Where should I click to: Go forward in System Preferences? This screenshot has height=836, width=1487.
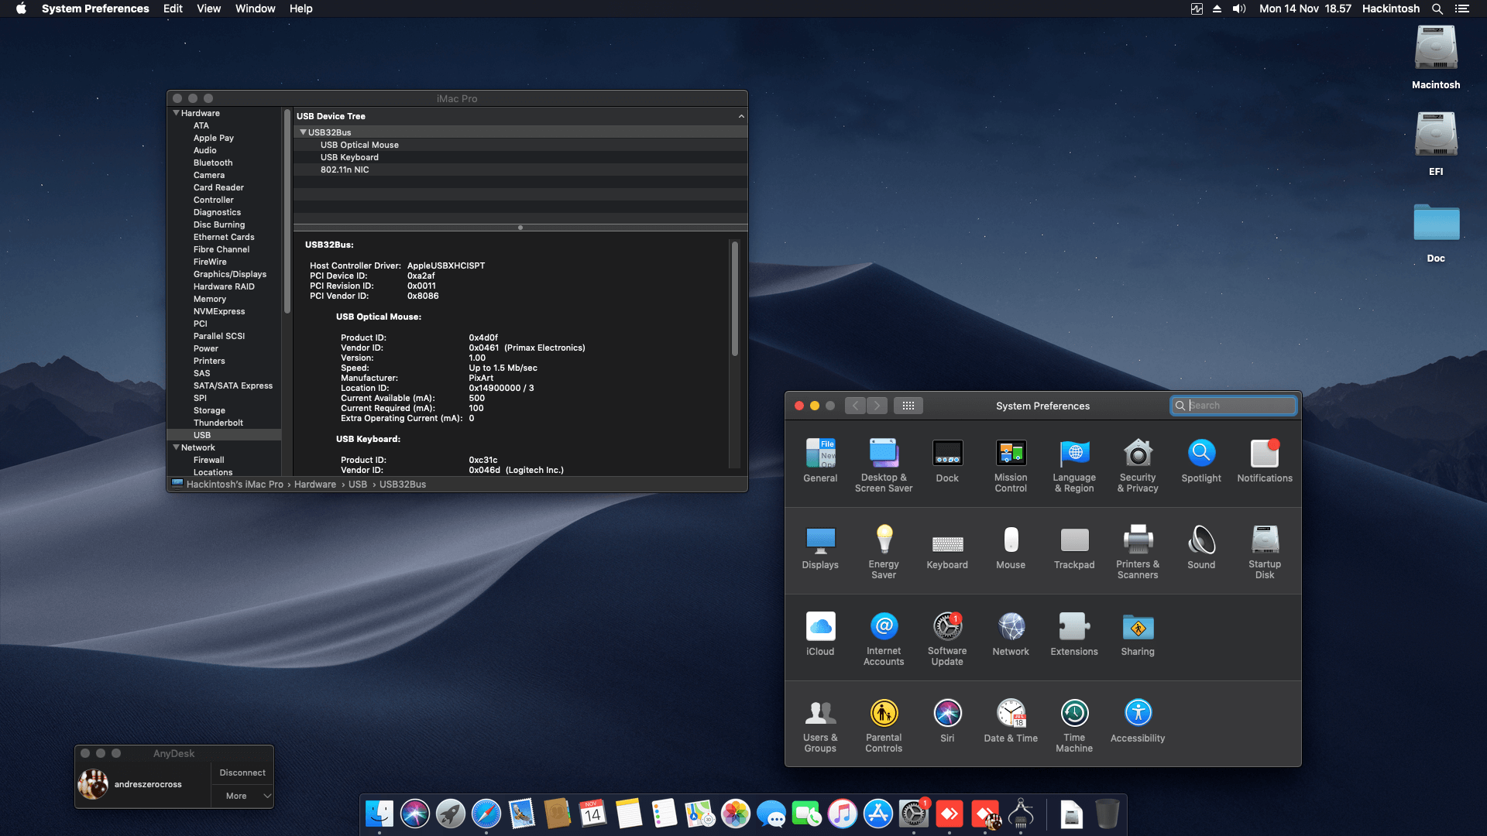tap(877, 406)
